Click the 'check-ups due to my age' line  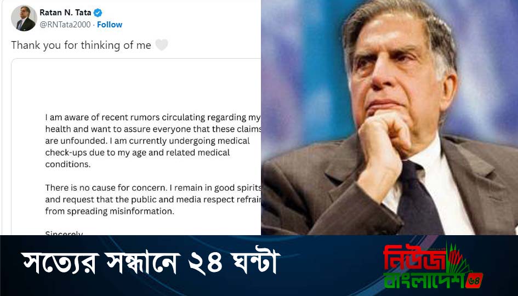pos(138,152)
